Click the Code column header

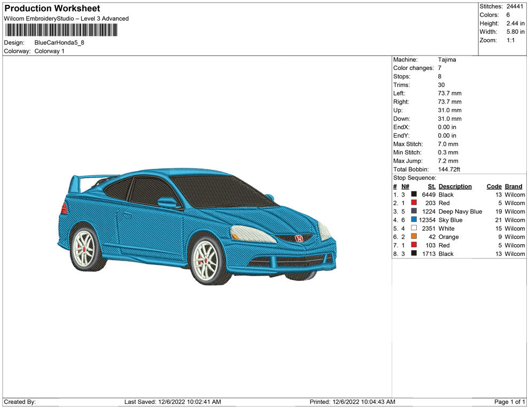[494, 186]
